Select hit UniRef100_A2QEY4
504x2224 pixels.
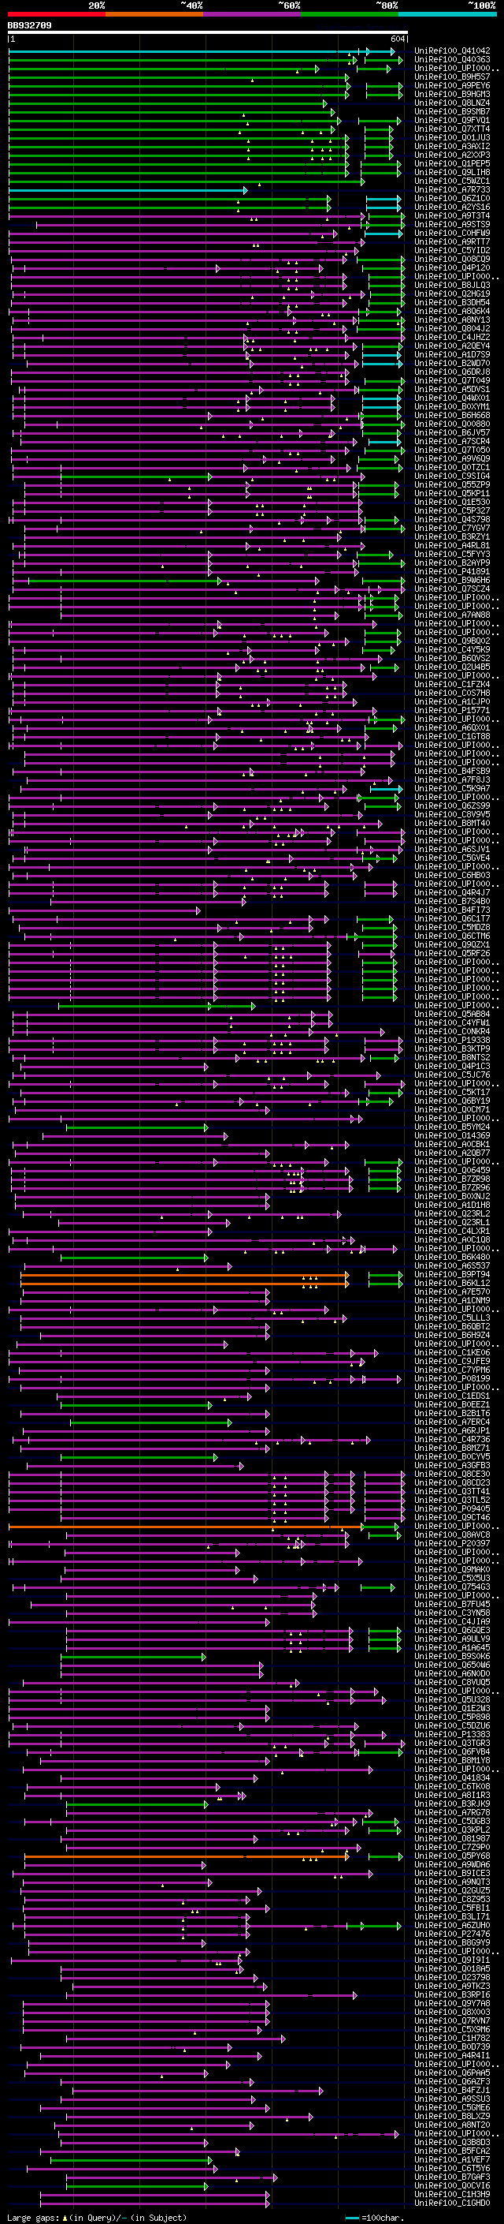point(452,346)
